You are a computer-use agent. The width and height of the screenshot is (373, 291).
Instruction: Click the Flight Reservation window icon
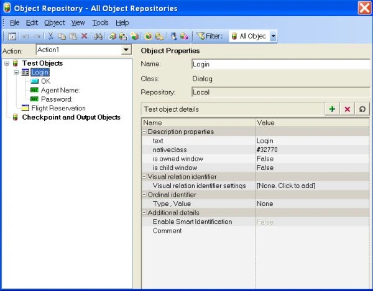pyautogui.click(x=25, y=108)
